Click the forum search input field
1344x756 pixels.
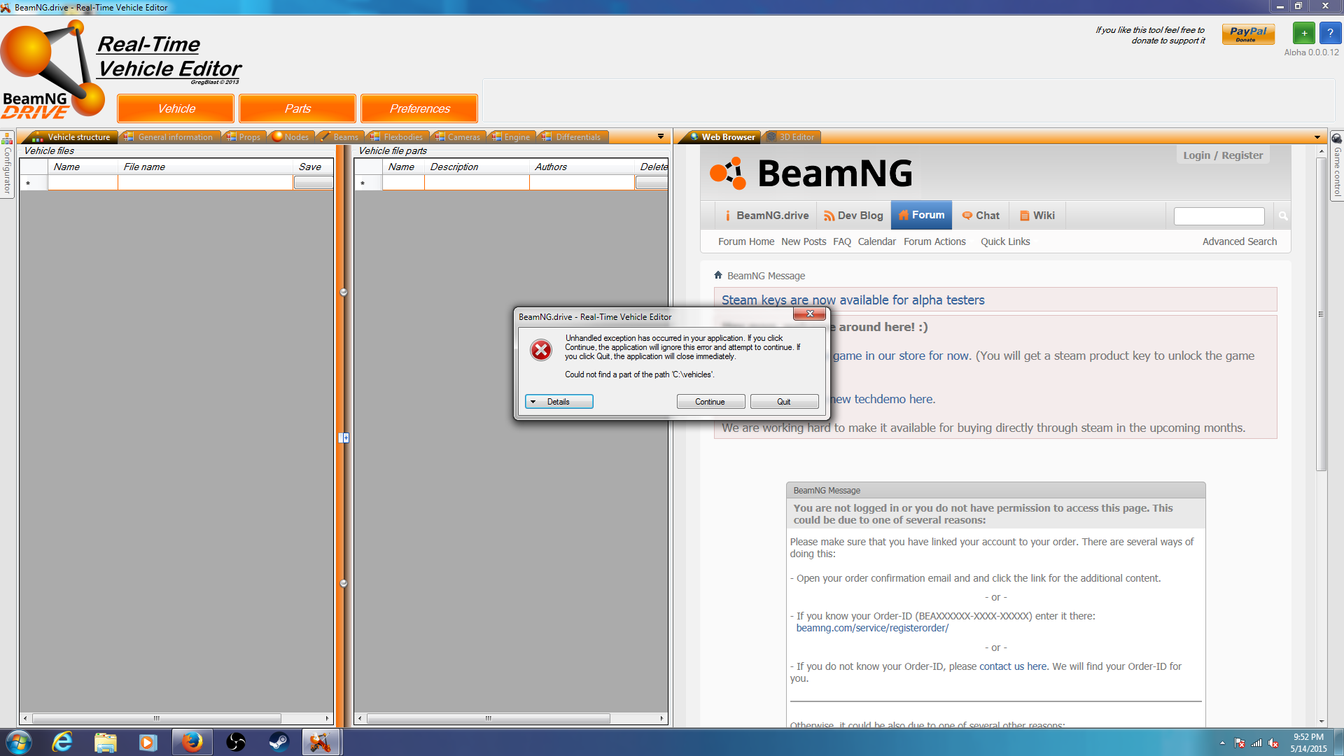pyautogui.click(x=1219, y=216)
